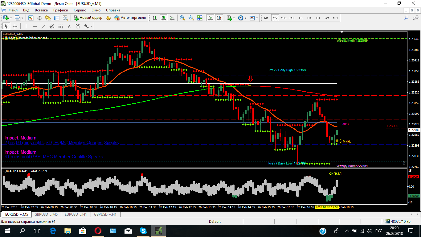421x237 pixels.
Task: Select the Text (A) tool
Action: (x=69, y=26)
